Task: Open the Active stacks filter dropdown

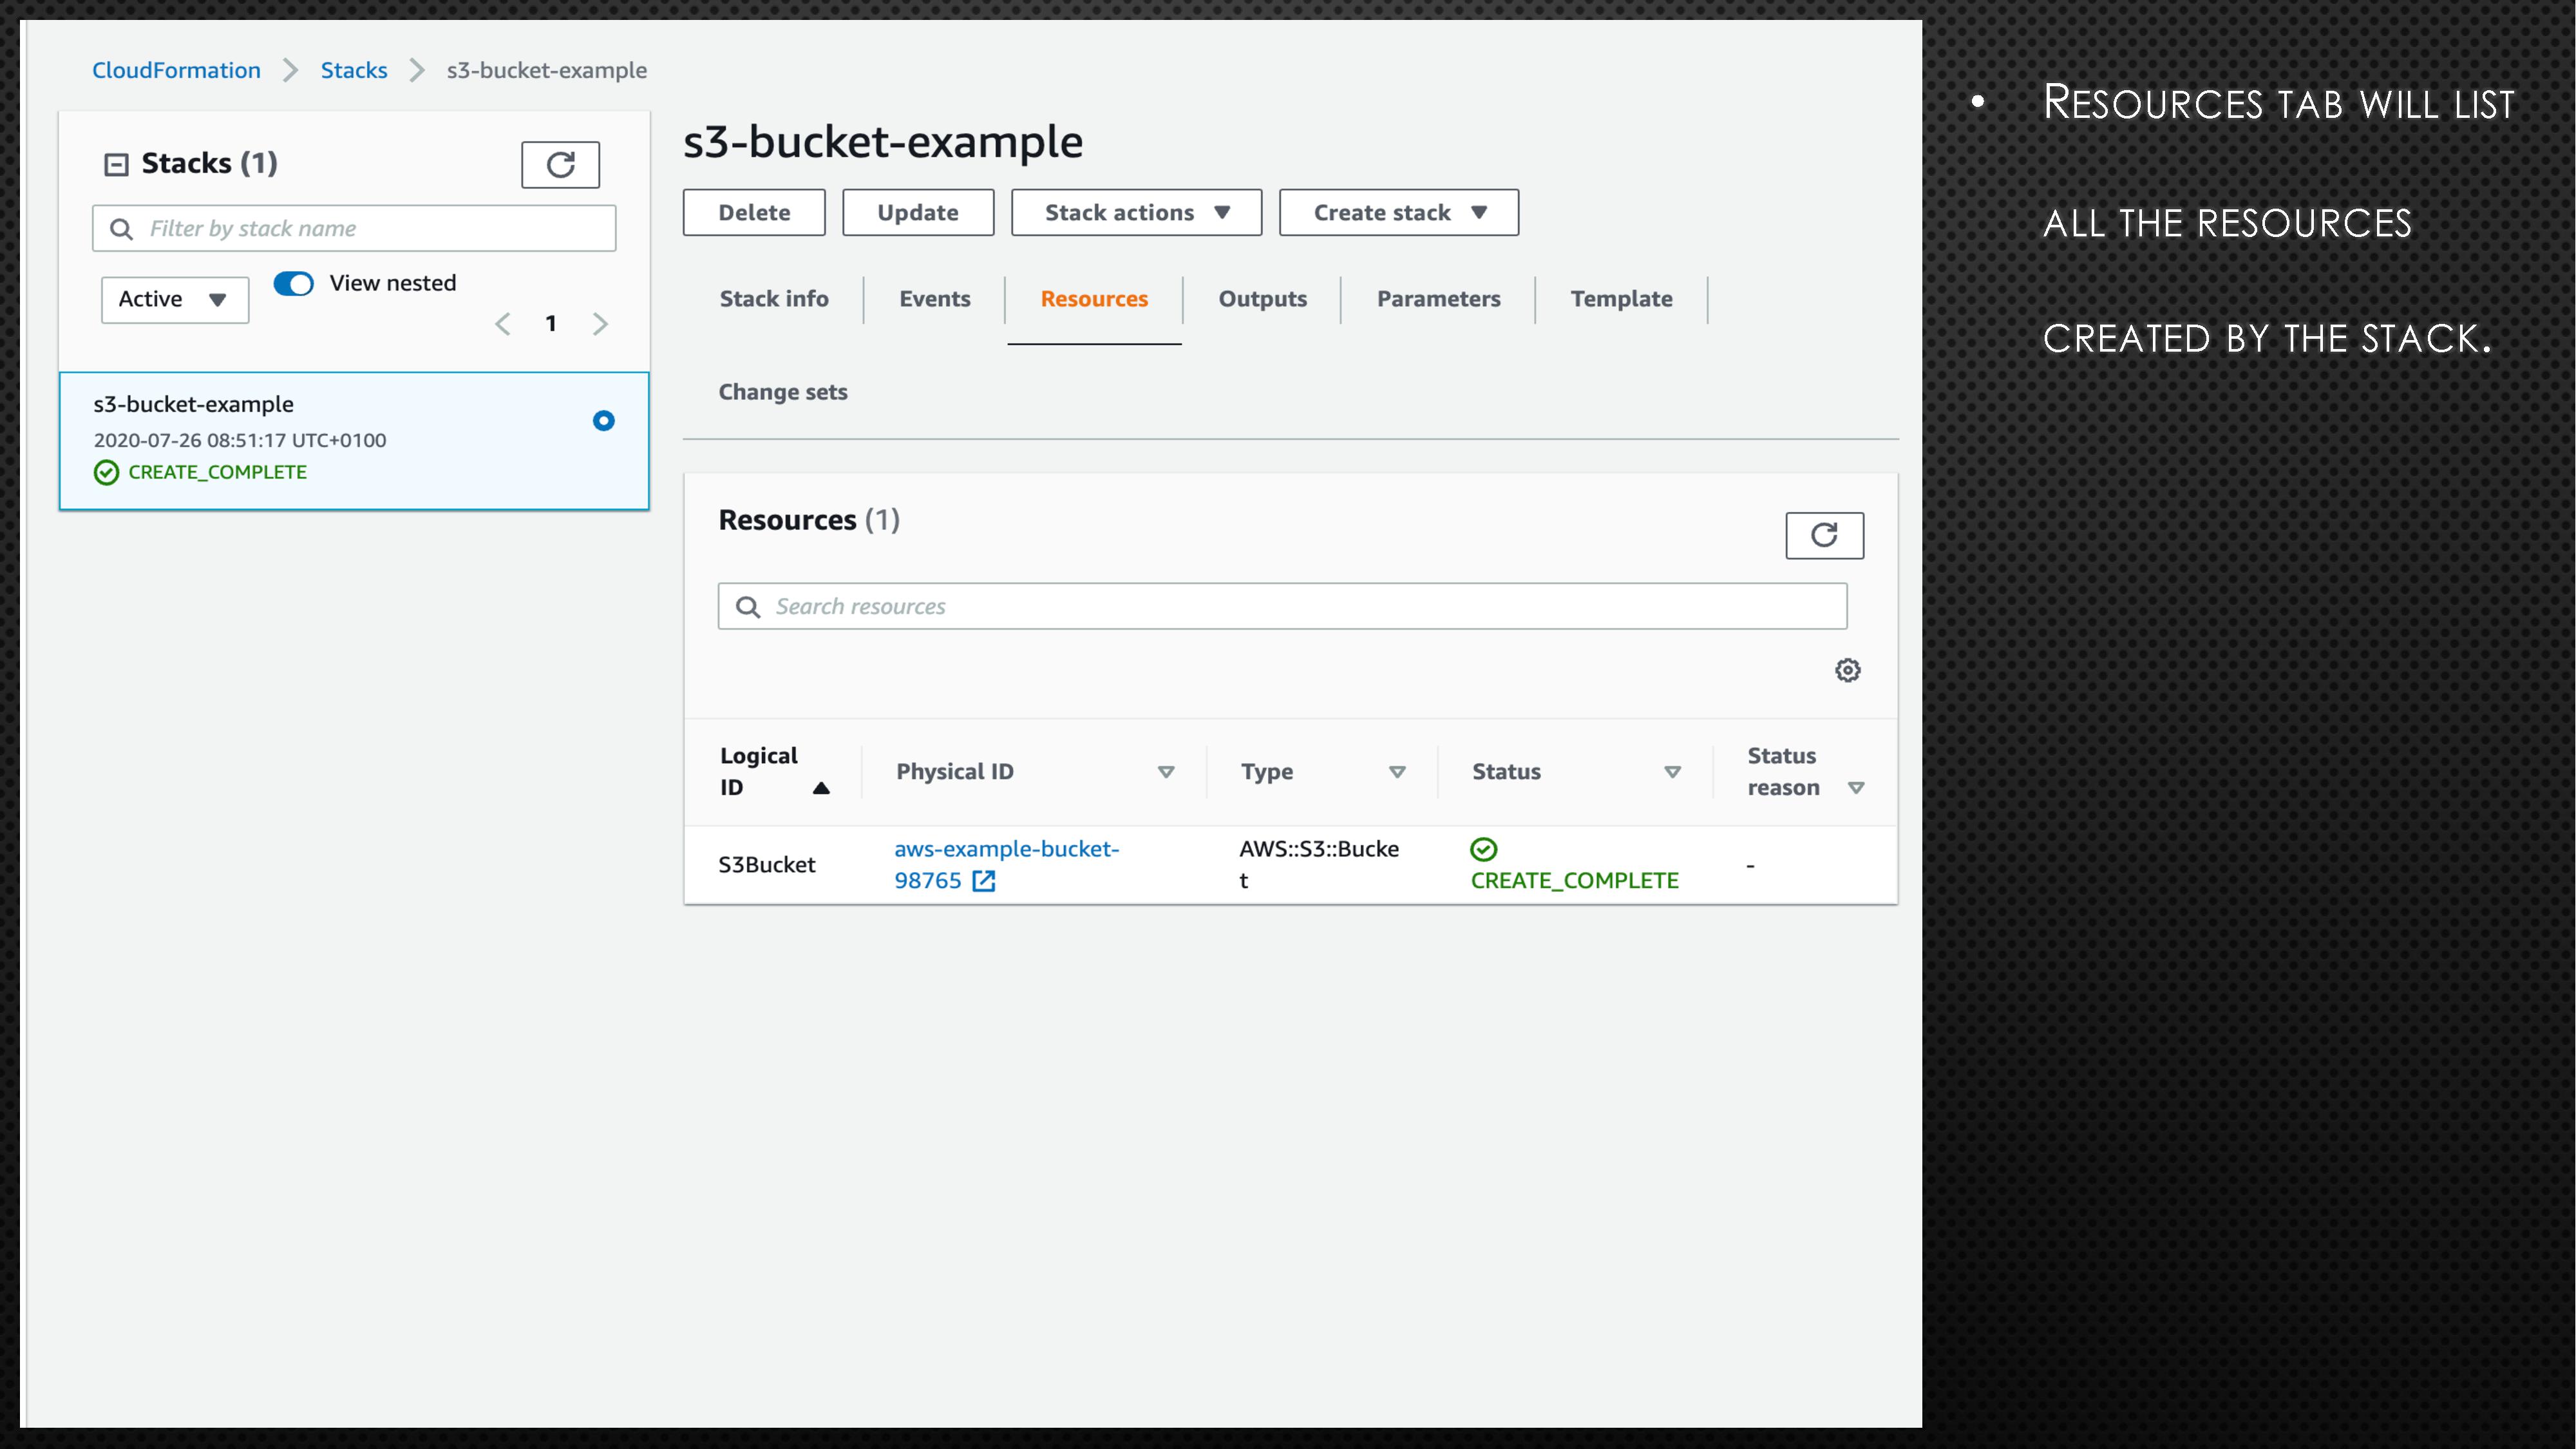Action: (x=174, y=298)
